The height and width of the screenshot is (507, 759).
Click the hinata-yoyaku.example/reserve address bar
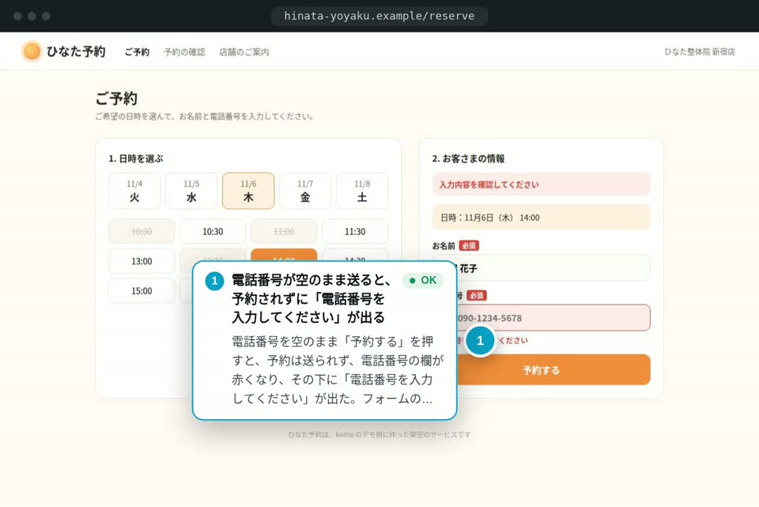(379, 16)
